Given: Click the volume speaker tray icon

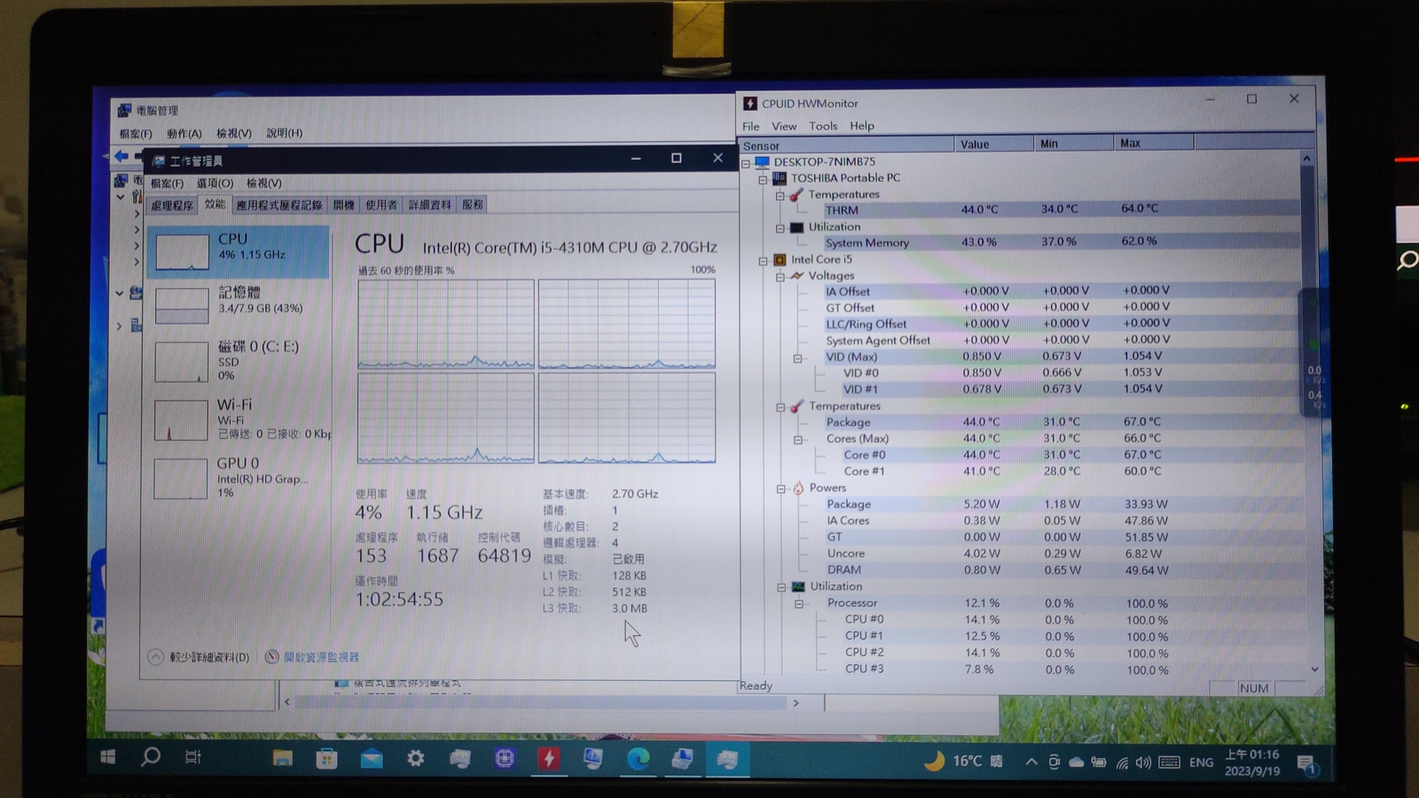Looking at the screenshot, I should coord(1143,763).
